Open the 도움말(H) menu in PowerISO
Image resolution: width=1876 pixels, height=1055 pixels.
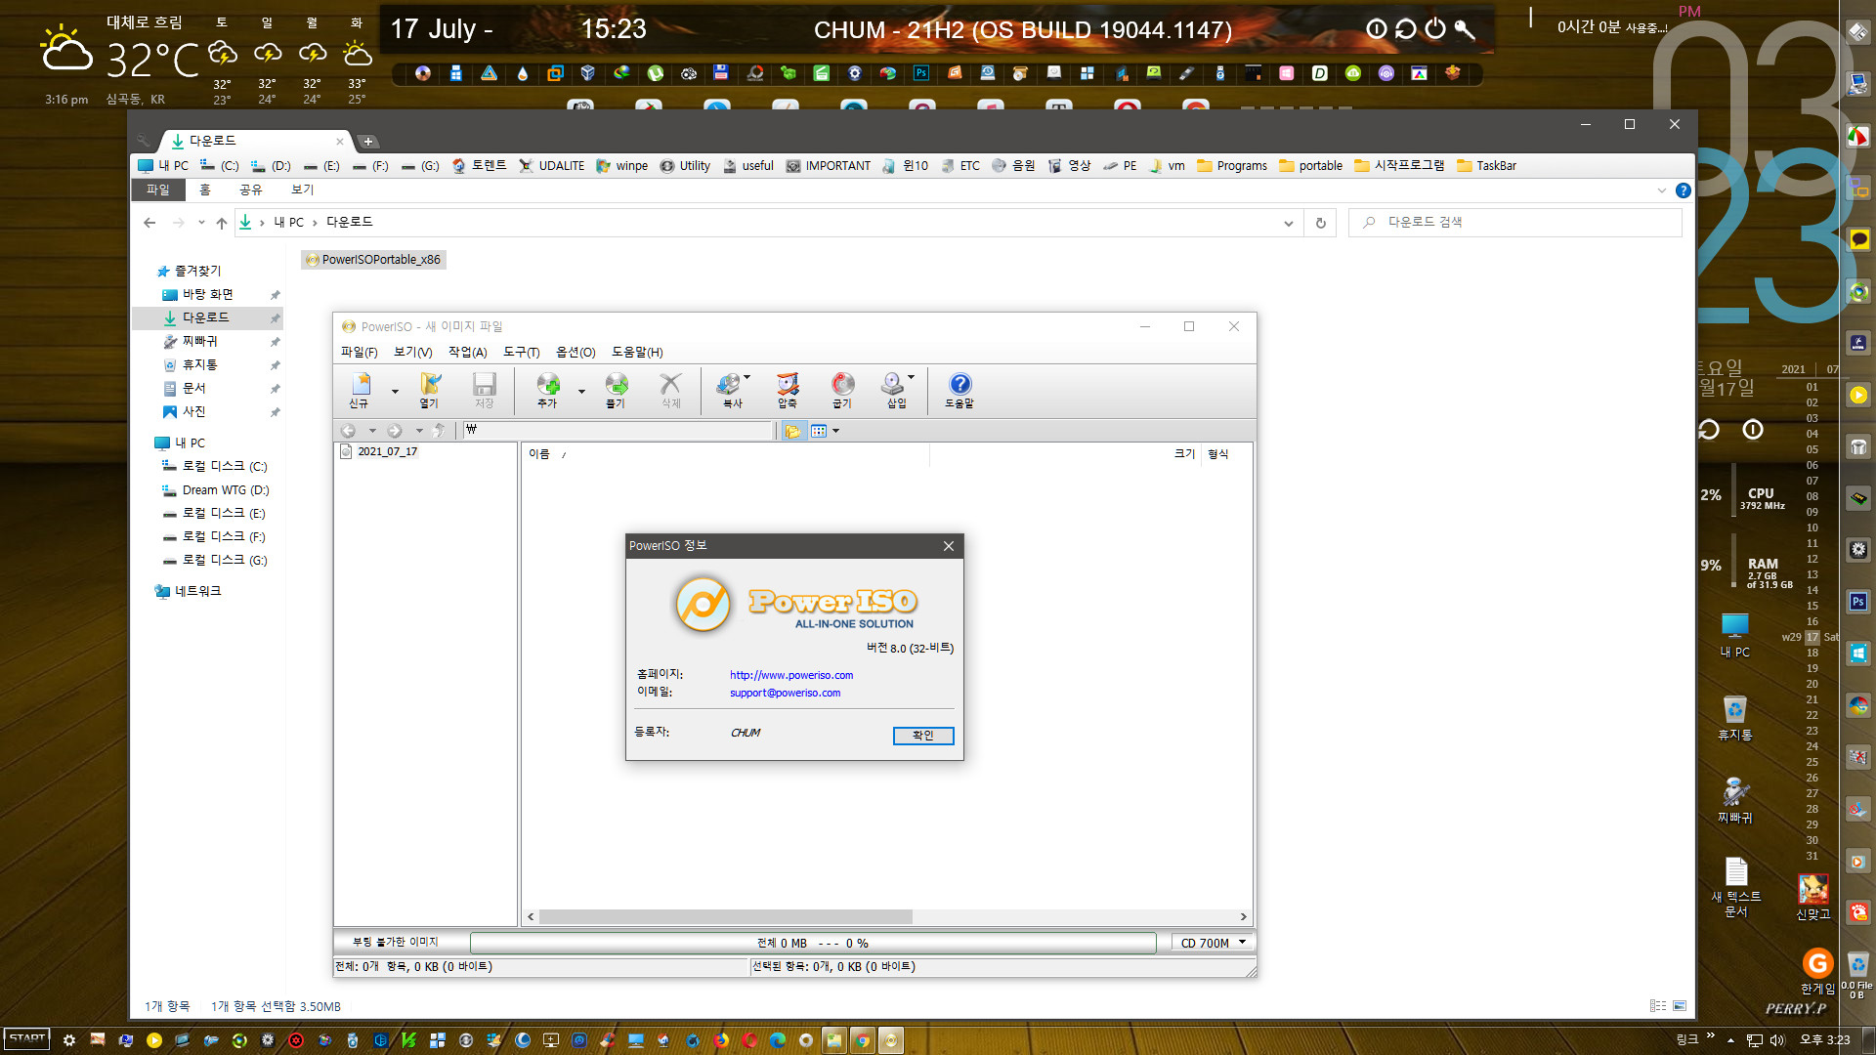(637, 353)
